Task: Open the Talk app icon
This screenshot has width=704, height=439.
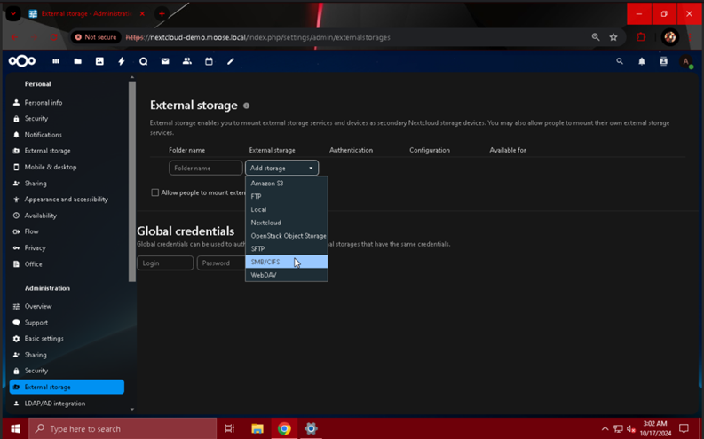Action: [x=143, y=61]
